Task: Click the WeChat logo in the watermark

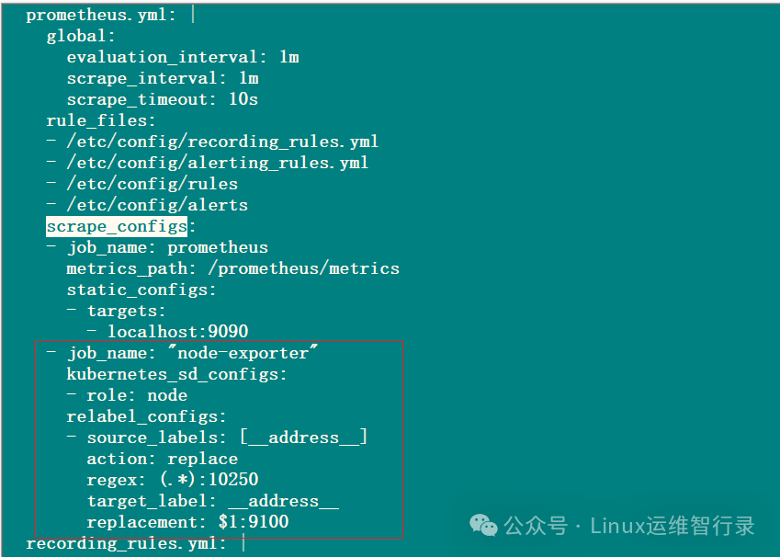Action: (484, 525)
